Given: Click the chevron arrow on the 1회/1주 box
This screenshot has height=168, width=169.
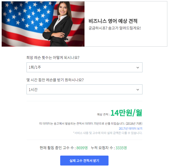Looking at the screenshot, I should click(138, 68).
